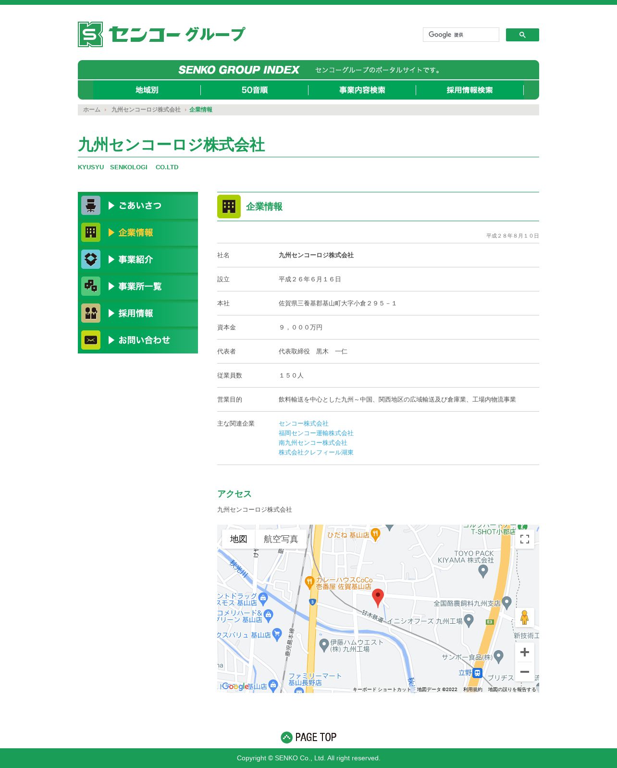The image size is (617, 768).
Task: Open the 事業内容検索 menu tab
Action: pyautogui.click(x=362, y=90)
